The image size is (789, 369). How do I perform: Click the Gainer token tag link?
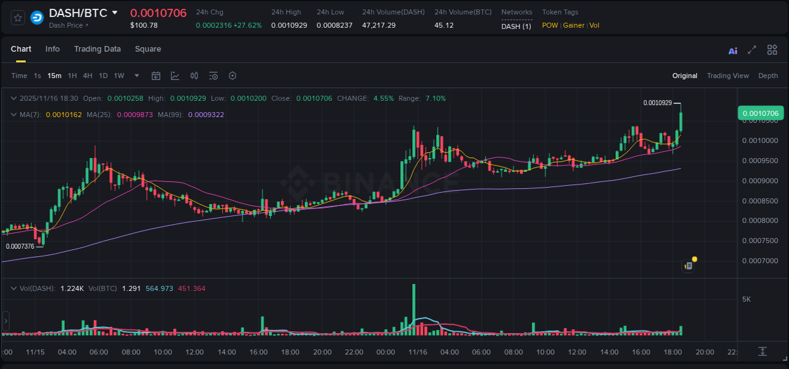(573, 25)
